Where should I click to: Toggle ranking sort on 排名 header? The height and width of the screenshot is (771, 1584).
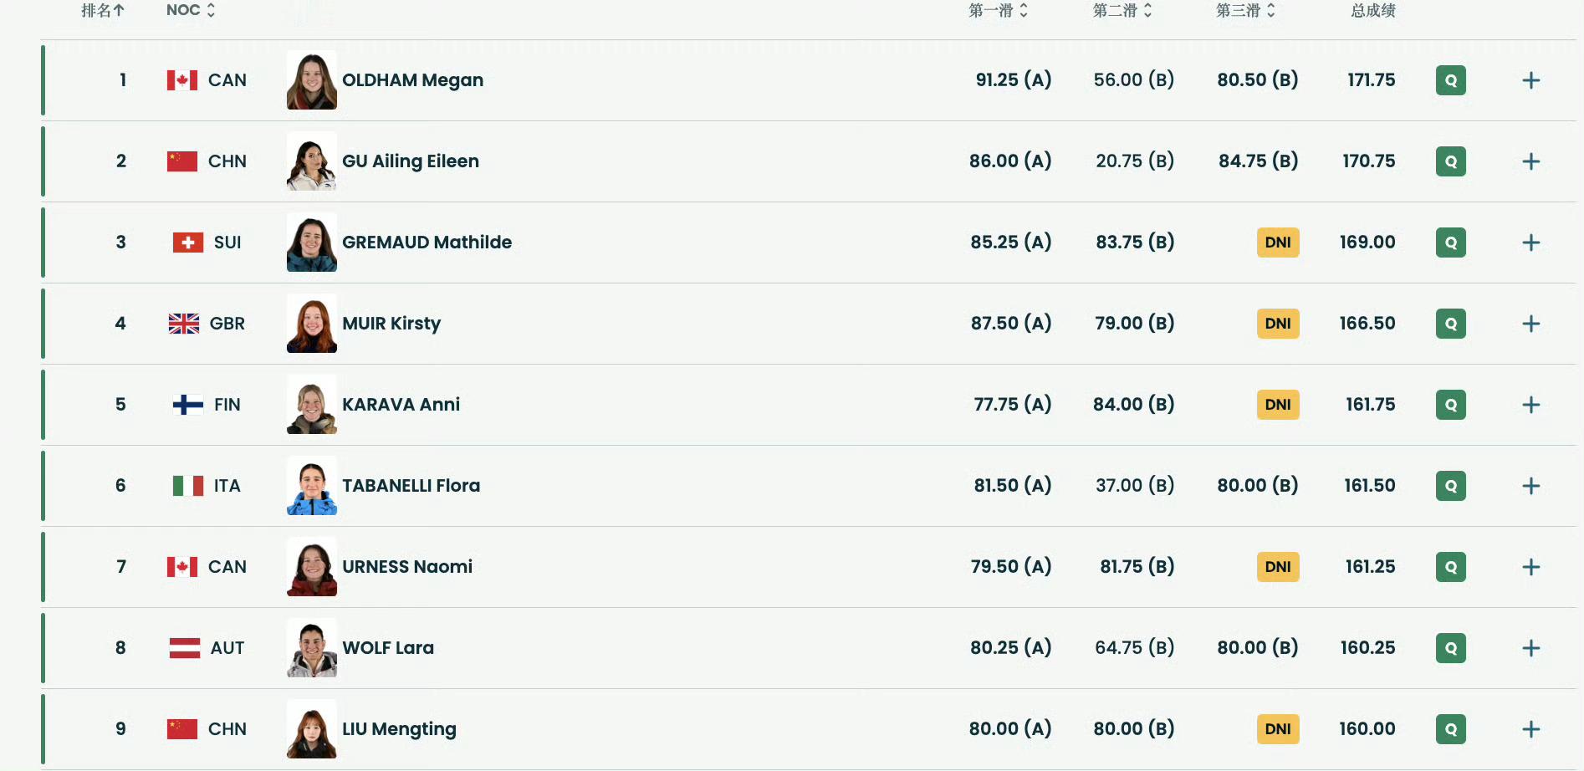tap(103, 11)
